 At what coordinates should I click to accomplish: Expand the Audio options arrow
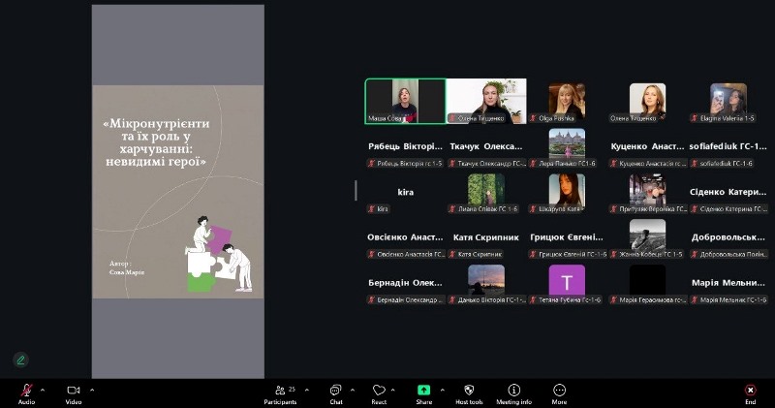point(46,390)
